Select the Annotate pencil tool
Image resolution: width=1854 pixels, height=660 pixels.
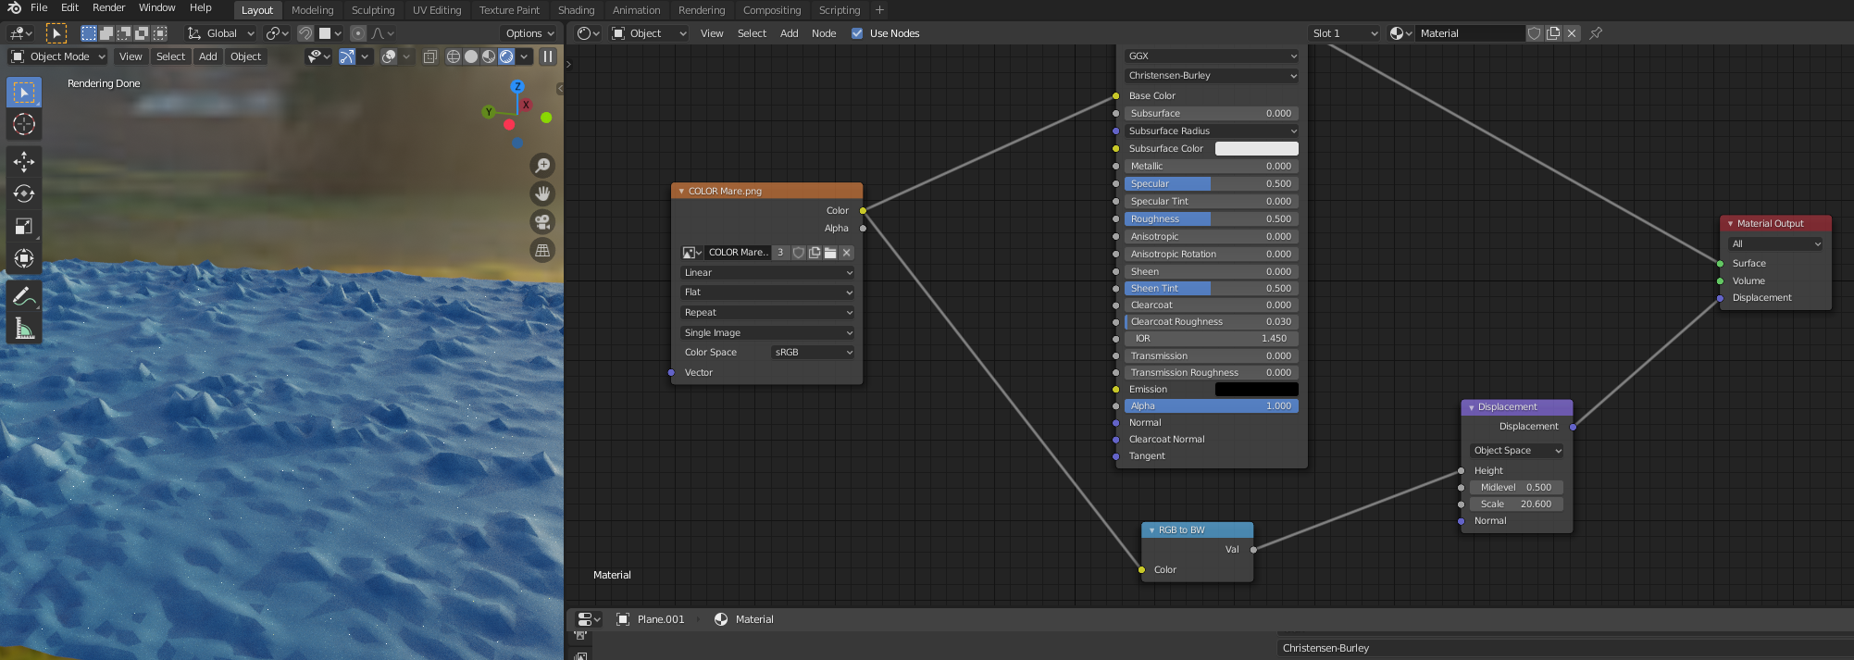[24, 296]
